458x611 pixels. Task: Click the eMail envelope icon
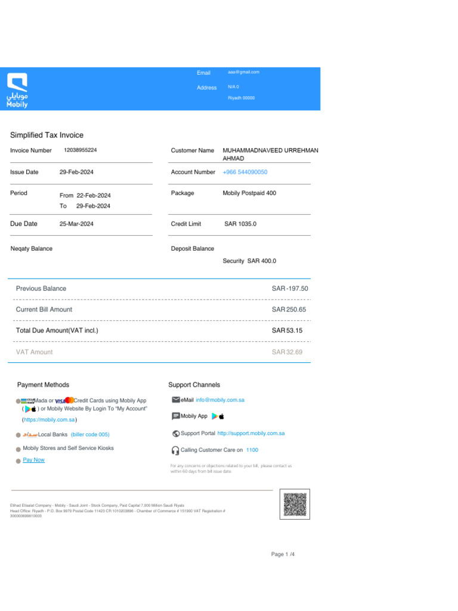tap(176, 400)
